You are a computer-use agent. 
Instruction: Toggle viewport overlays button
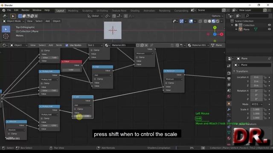pos(191,21)
